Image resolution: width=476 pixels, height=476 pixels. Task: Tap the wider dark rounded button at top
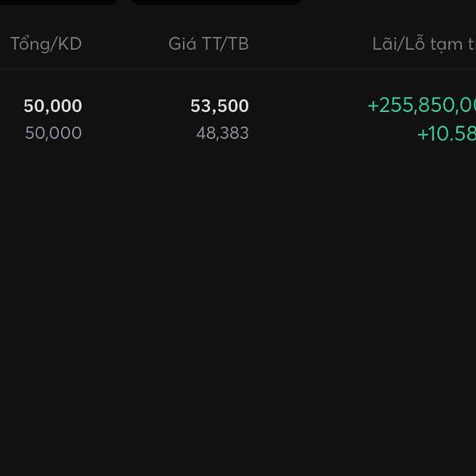(x=216, y=2)
